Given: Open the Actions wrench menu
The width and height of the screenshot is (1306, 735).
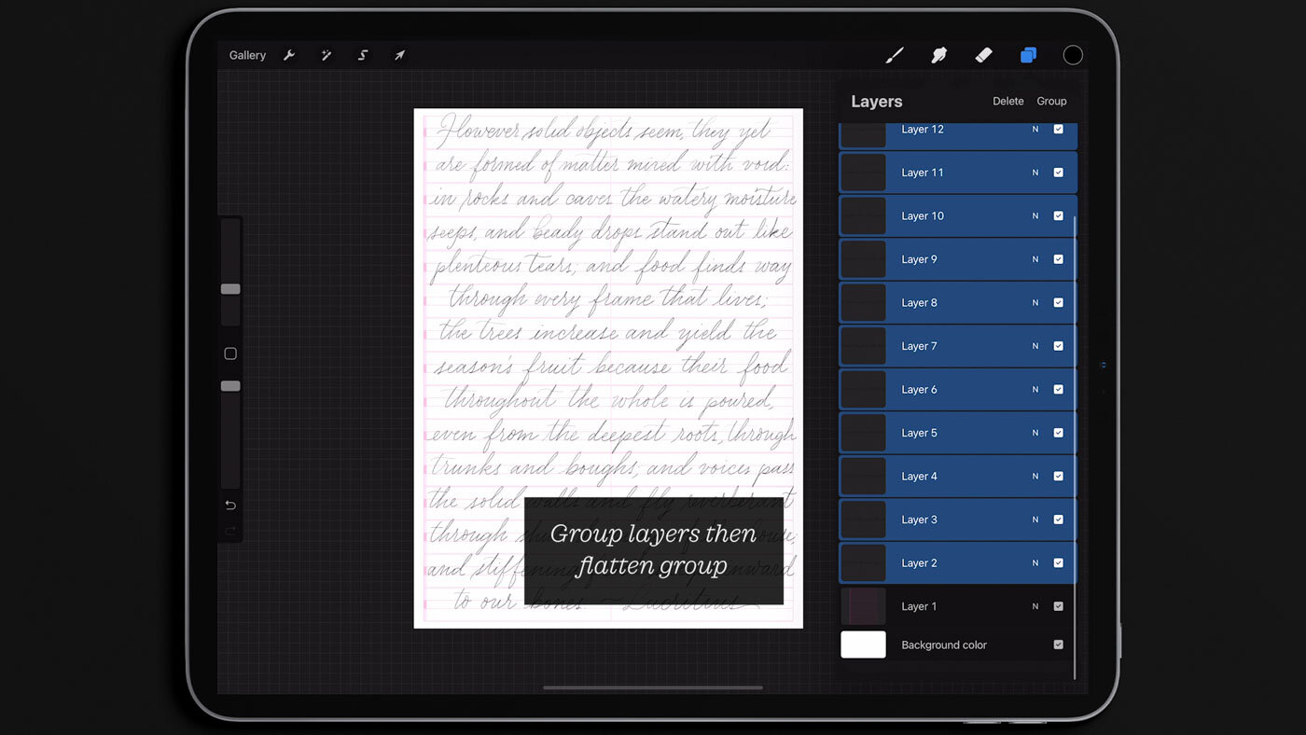Looking at the screenshot, I should (x=289, y=55).
